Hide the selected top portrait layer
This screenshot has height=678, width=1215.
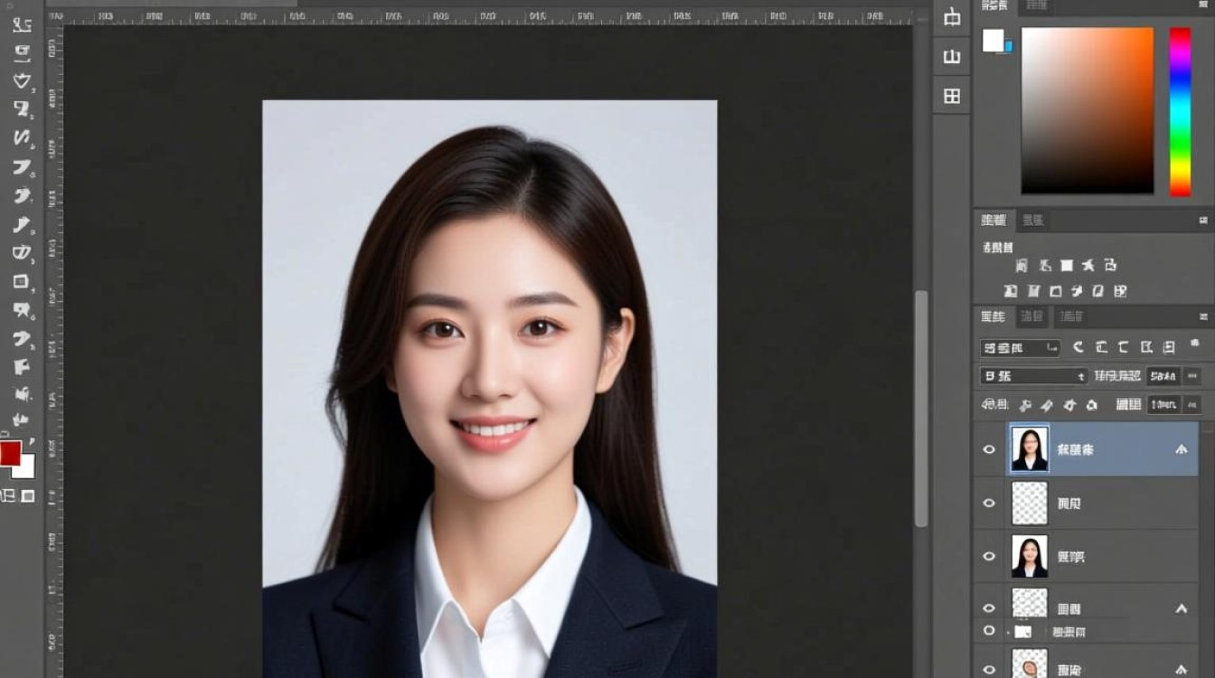click(x=989, y=449)
